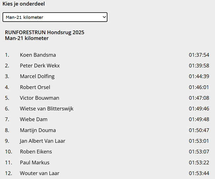The height and width of the screenshot is (179, 215).
Task: Select Victor Bouwman entry
Action: 39,98
